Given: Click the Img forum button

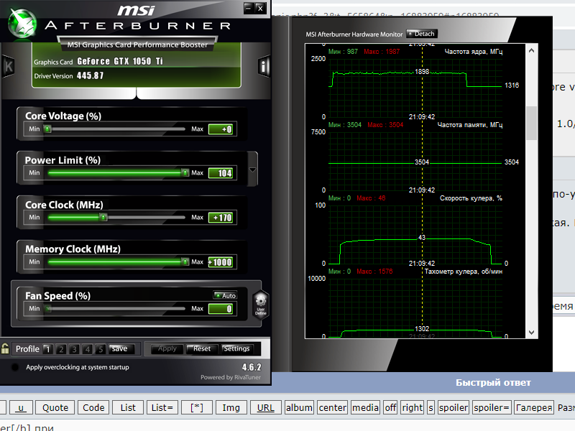Looking at the screenshot, I should [231, 407].
